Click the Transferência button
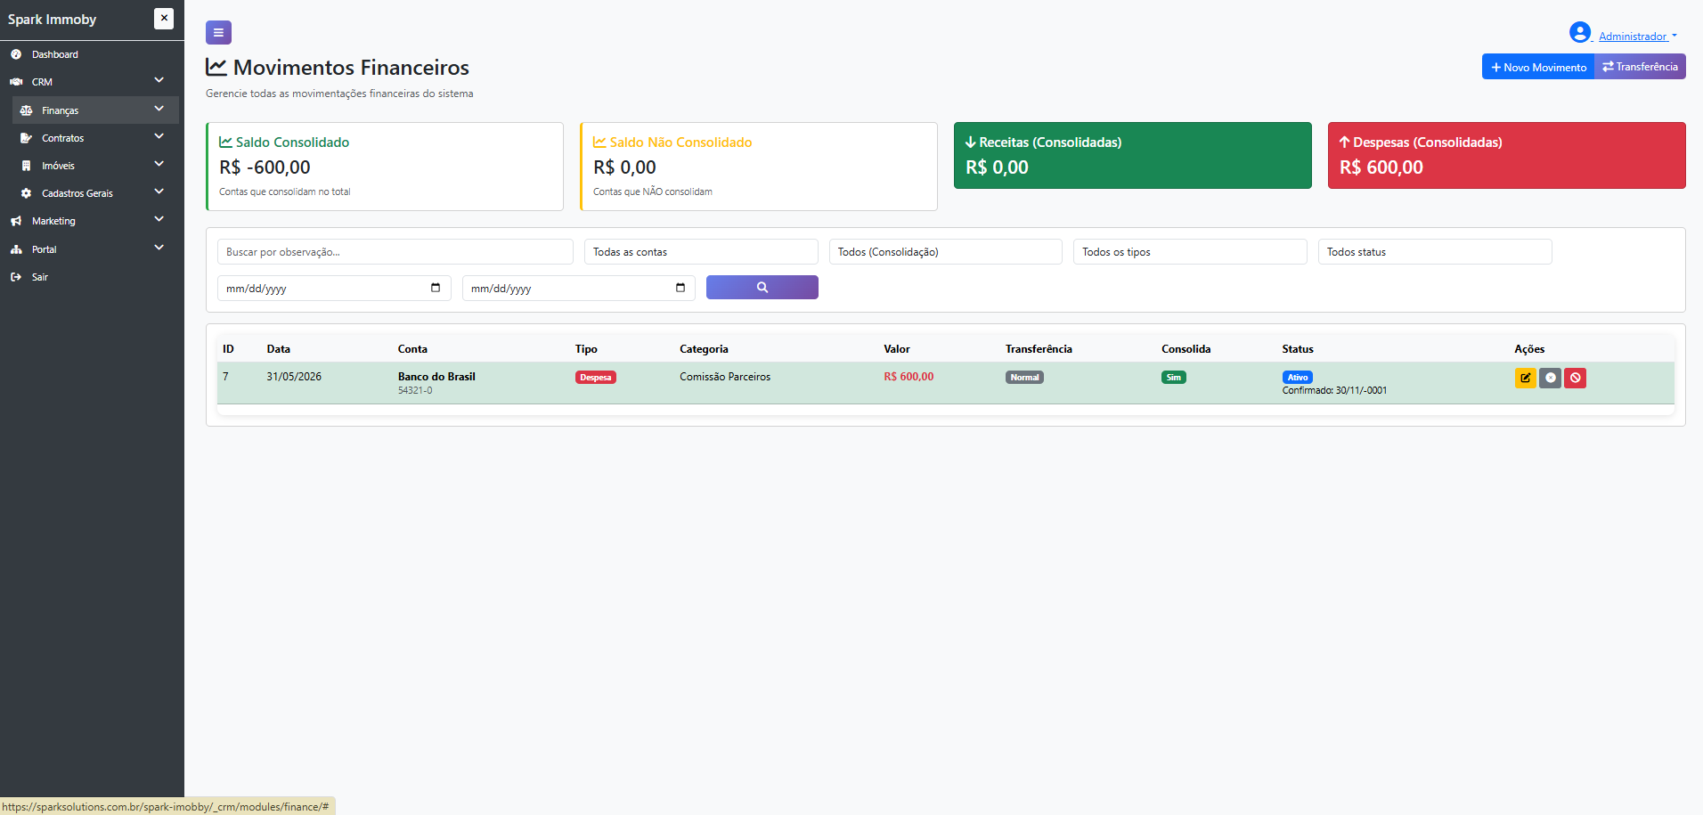1703x815 pixels. (x=1640, y=67)
